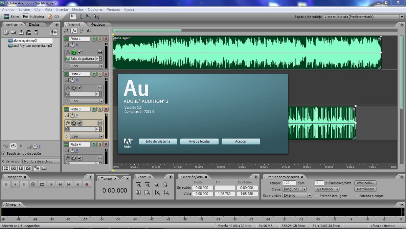This screenshot has height=229, width=406.
Task: Click Rewind in Transporte panel
Action: click(60, 184)
